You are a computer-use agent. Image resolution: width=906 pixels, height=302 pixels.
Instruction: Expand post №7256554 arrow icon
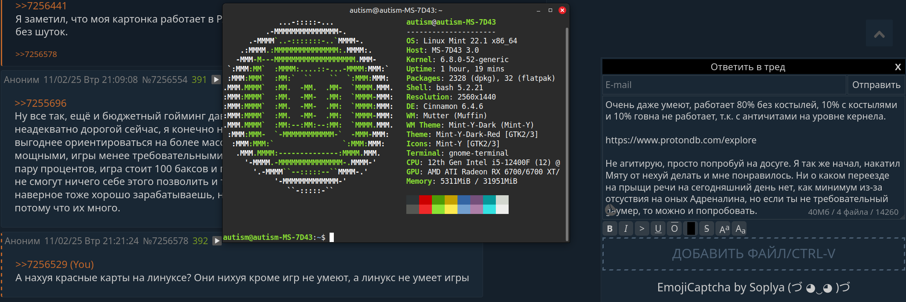coord(216,80)
